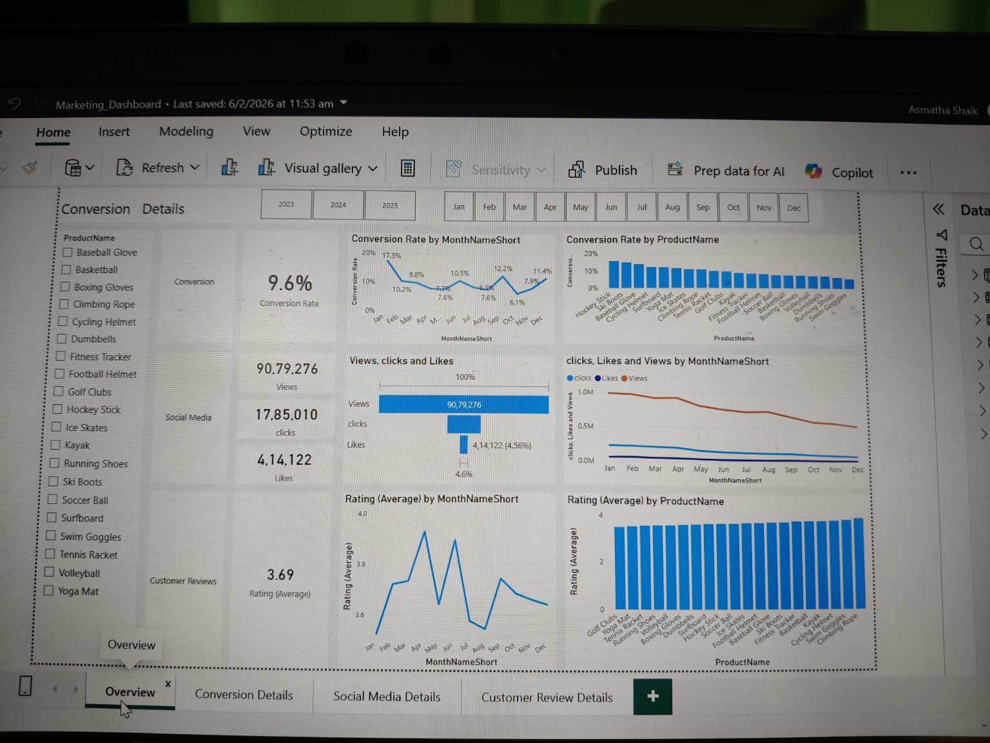Select the Fitness Tracker checkbox
990x743 pixels.
[x=61, y=356]
